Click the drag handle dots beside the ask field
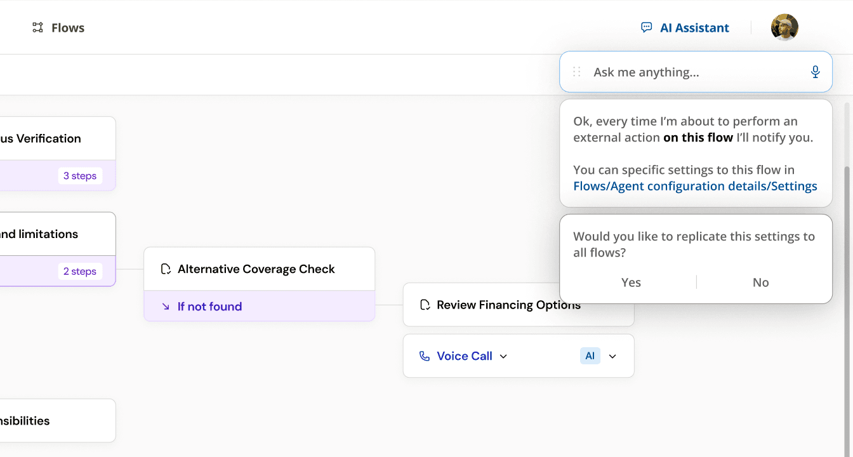Viewport: 853px width, 457px height. tap(576, 72)
